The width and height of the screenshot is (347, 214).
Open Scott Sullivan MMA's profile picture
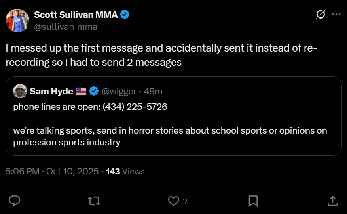(17, 21)
